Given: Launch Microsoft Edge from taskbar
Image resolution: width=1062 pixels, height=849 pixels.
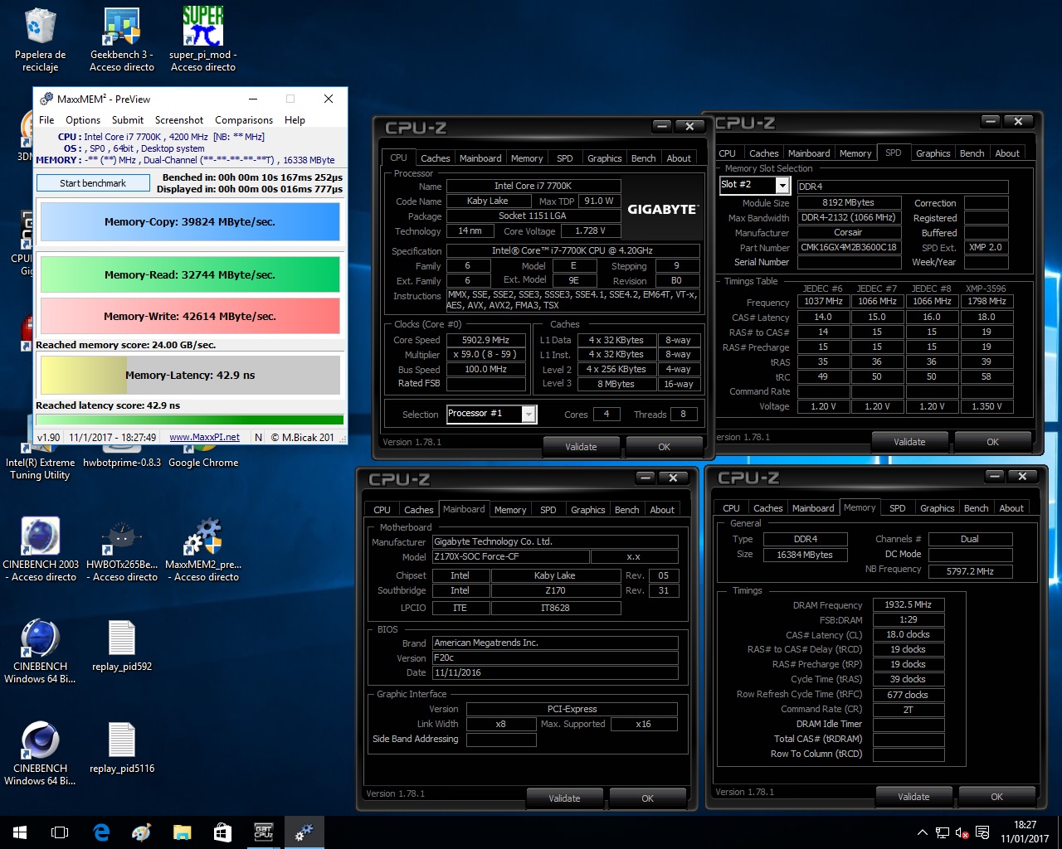Looking at the screenshot, I should (x=101, y=832).
